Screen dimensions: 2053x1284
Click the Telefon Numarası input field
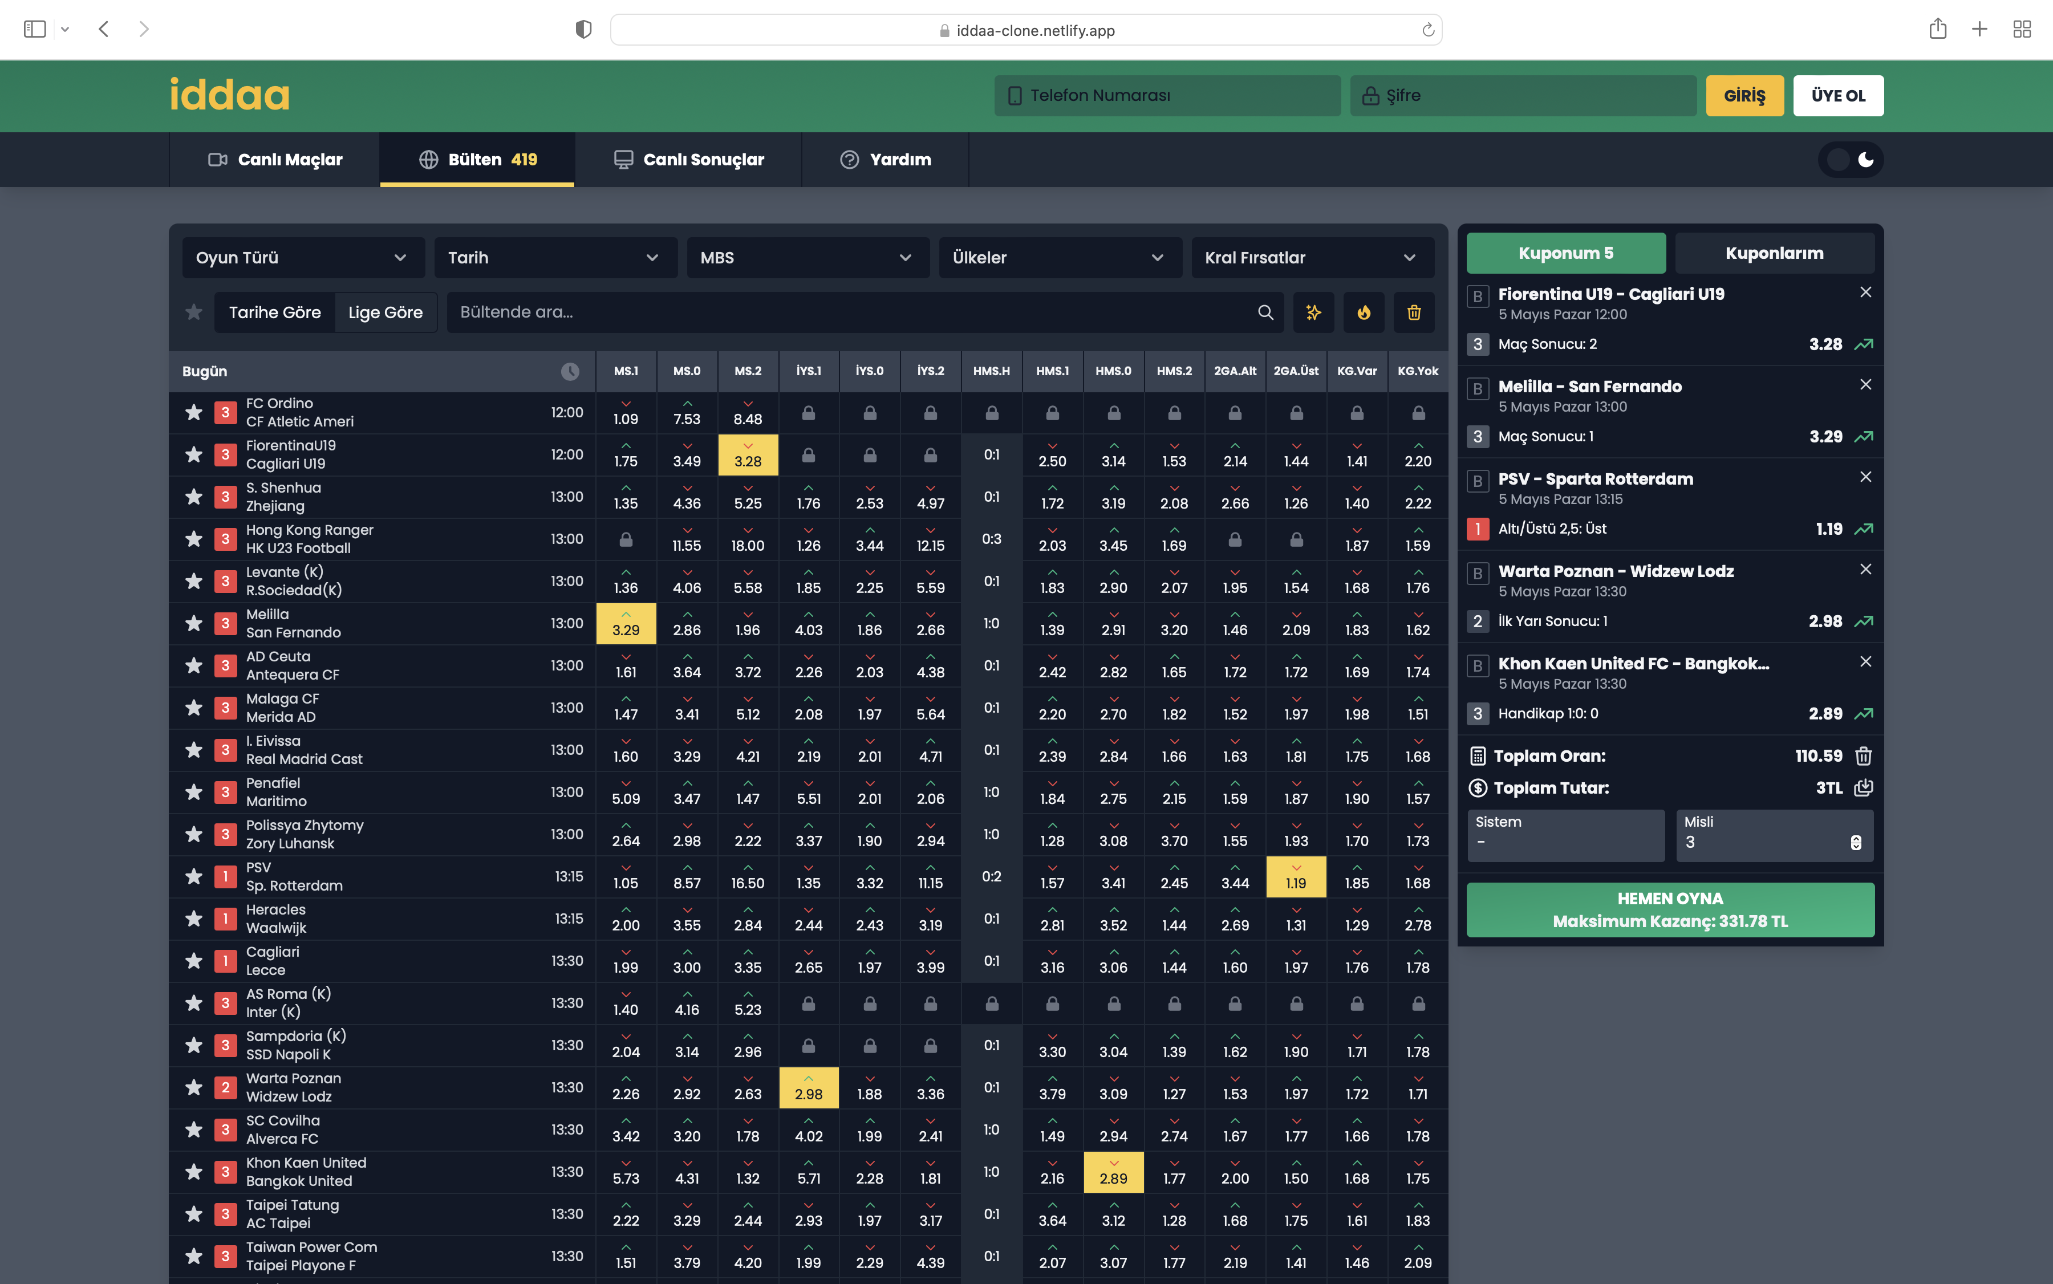[1167, 96]
